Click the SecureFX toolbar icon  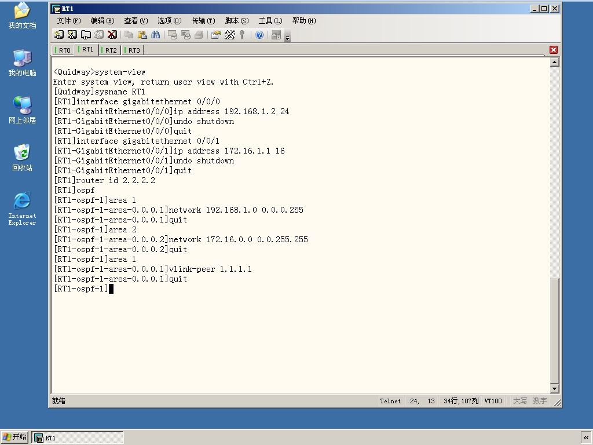tap(276, 35)
